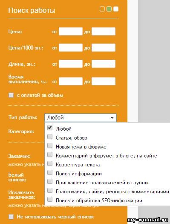Uncheck the 'Любой' option checkbox
This screenshot has height=224, width=170.
[50, 128]
